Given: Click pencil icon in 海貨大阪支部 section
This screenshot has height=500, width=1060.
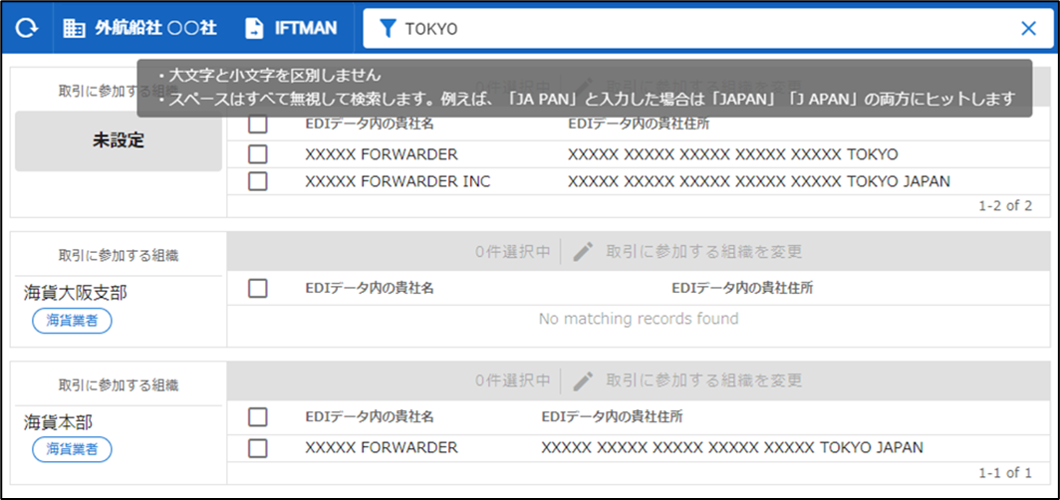Looking at the screenshot, I should point(584,252).
